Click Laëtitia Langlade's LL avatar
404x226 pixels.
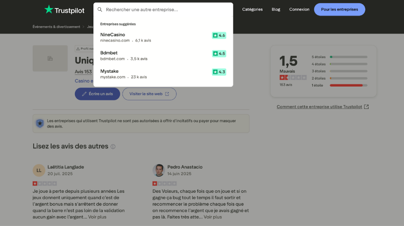(39, 170)
